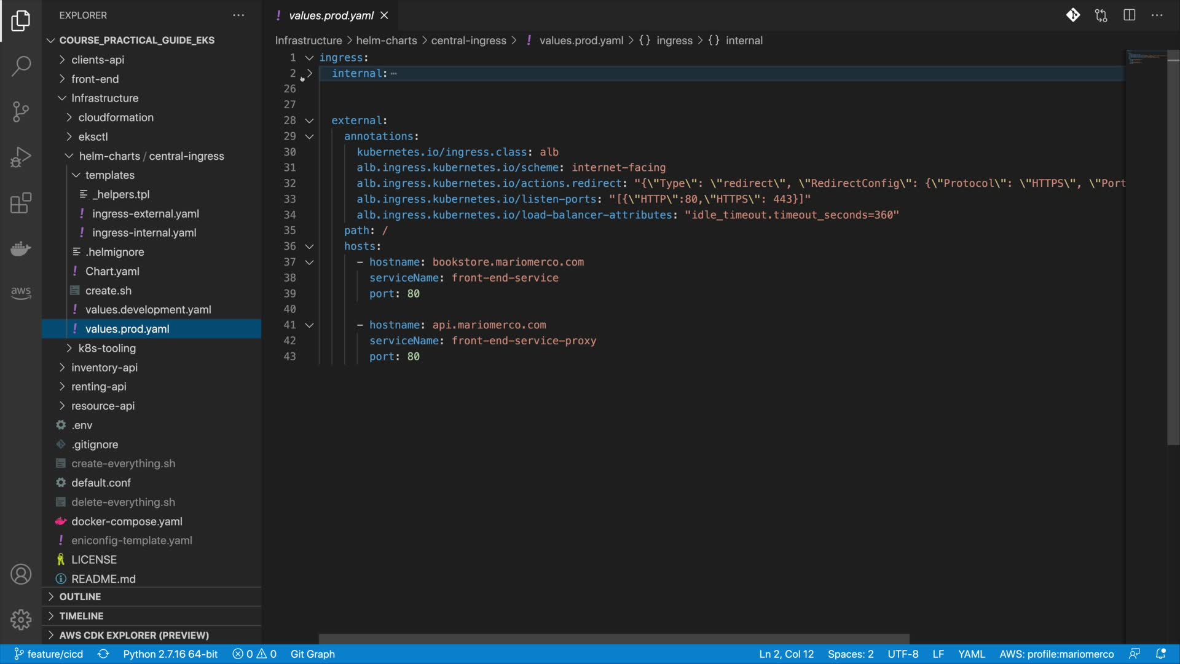This screenshot has width=1180, height=664.
Task: Expand the k8s-tooling folder
Action: click(x=107, y=348)
